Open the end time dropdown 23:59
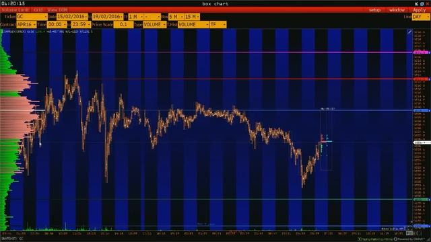This screenshot has height=242, width=431. [x=81, y=24]
